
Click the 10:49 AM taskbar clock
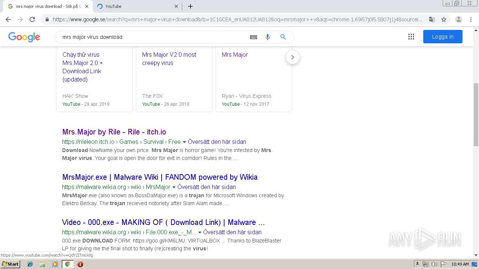tap(460, 264)
